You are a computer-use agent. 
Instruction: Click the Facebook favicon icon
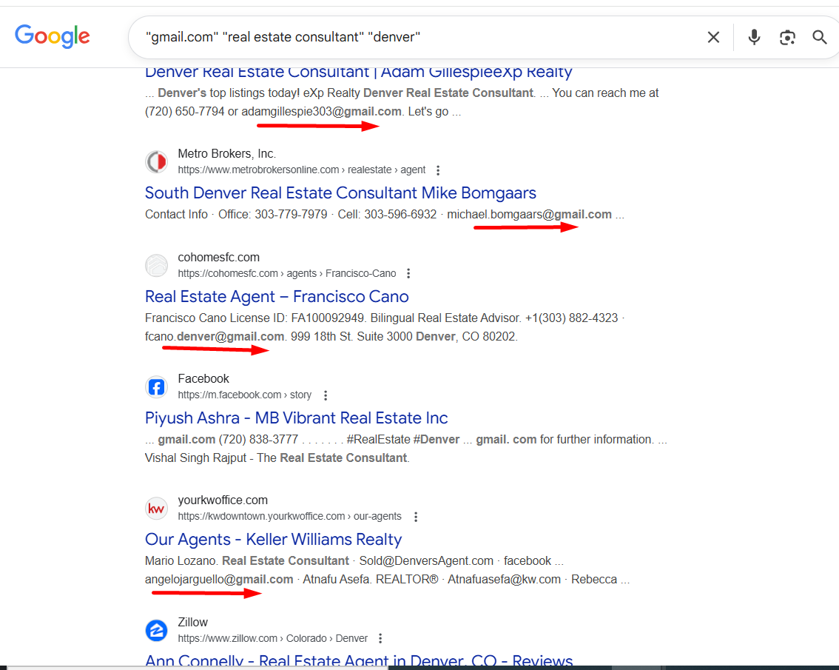tap(156, 386)
